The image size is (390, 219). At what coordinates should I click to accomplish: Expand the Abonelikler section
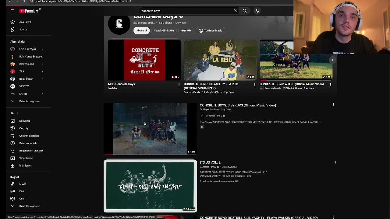tap(20, 42)
